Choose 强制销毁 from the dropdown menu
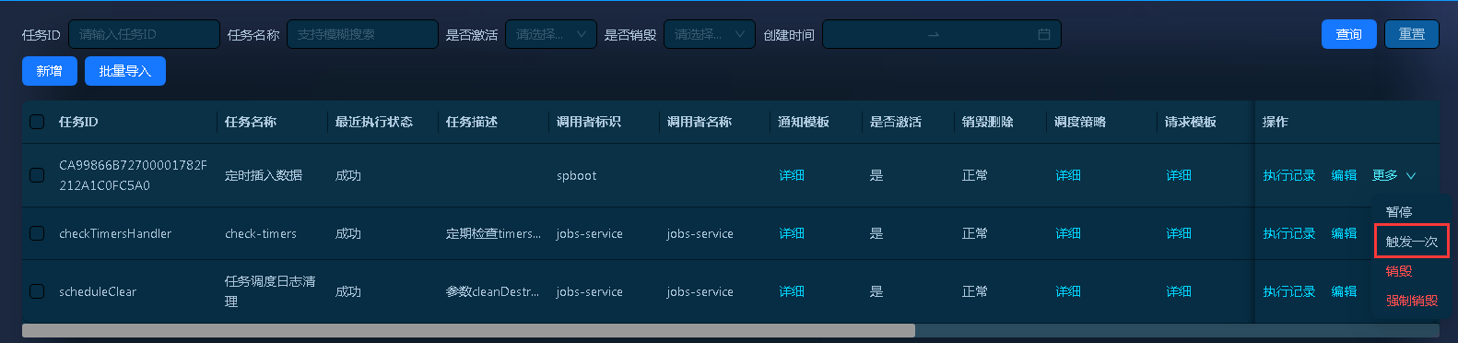This screenshot has height=343, width=1458. click(x=1411, y=301)
